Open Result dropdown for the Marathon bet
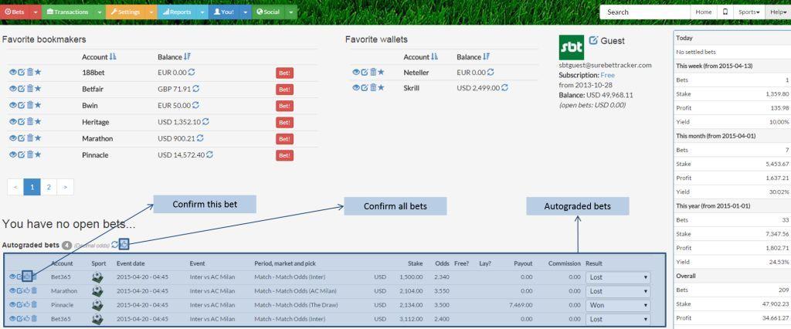 pos(618,290)
